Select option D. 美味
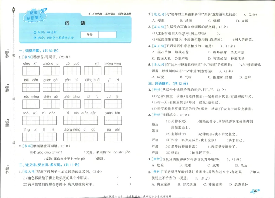The image size is (275, 198). click(245, 77)
